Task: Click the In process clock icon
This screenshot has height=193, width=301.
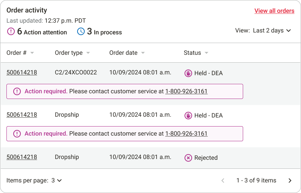Action: pyautogui.click(x=81, y=31)
